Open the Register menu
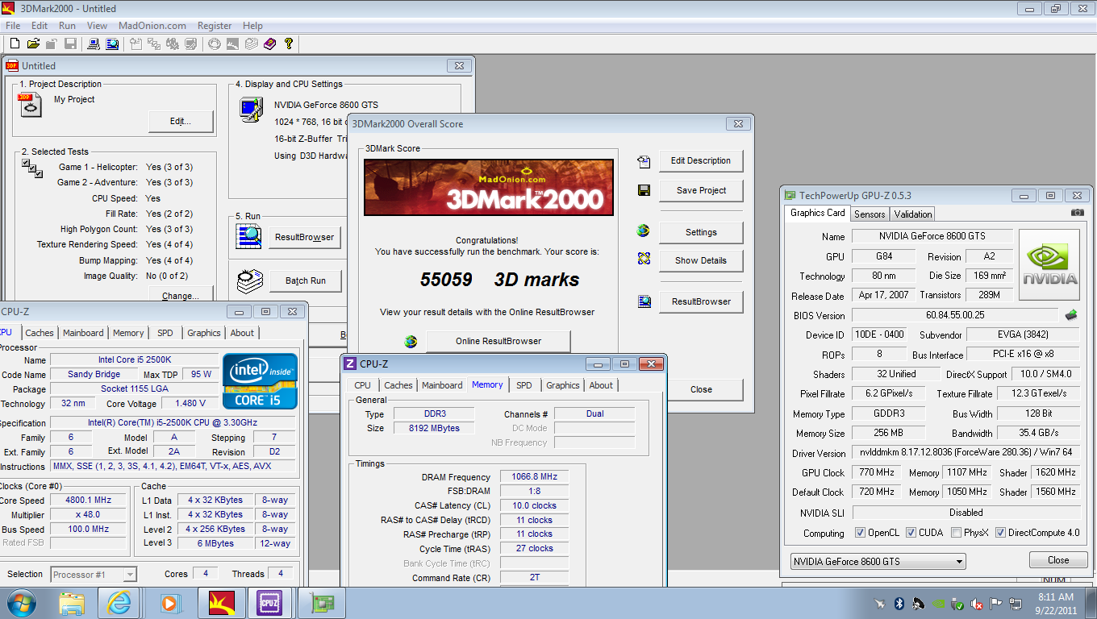Screen dimensions: 1097x619 coord(215,26)
